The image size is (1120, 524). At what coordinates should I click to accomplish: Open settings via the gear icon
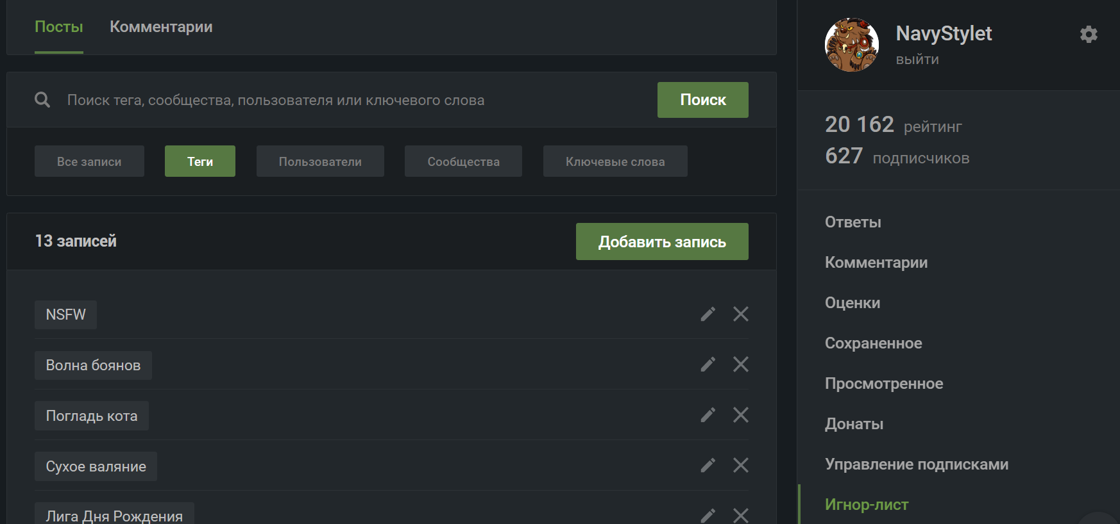[x=1089, y=34]
